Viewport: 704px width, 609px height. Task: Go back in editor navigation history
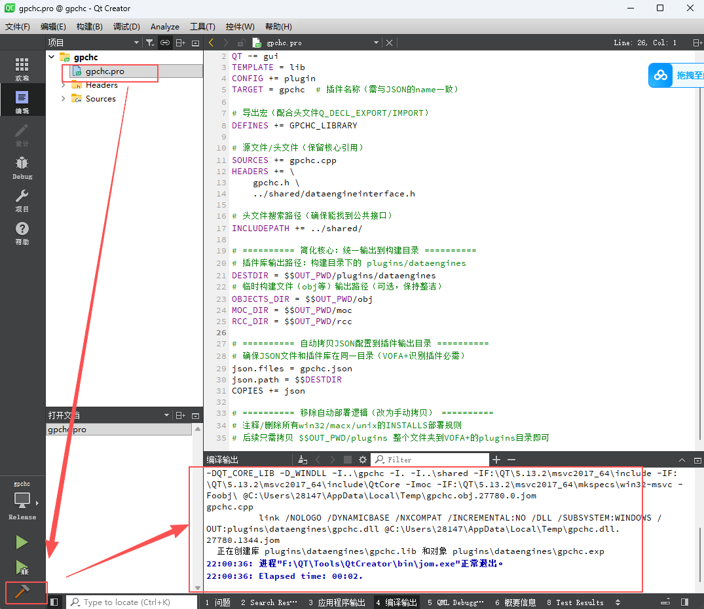[211, 43]
